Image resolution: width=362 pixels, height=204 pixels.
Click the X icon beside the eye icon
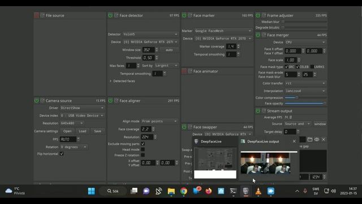324,139
